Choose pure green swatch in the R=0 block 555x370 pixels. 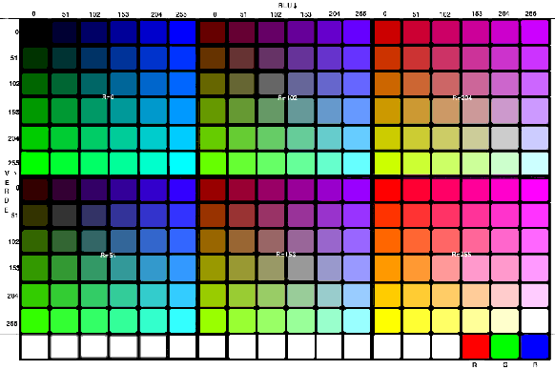(34, 163)
